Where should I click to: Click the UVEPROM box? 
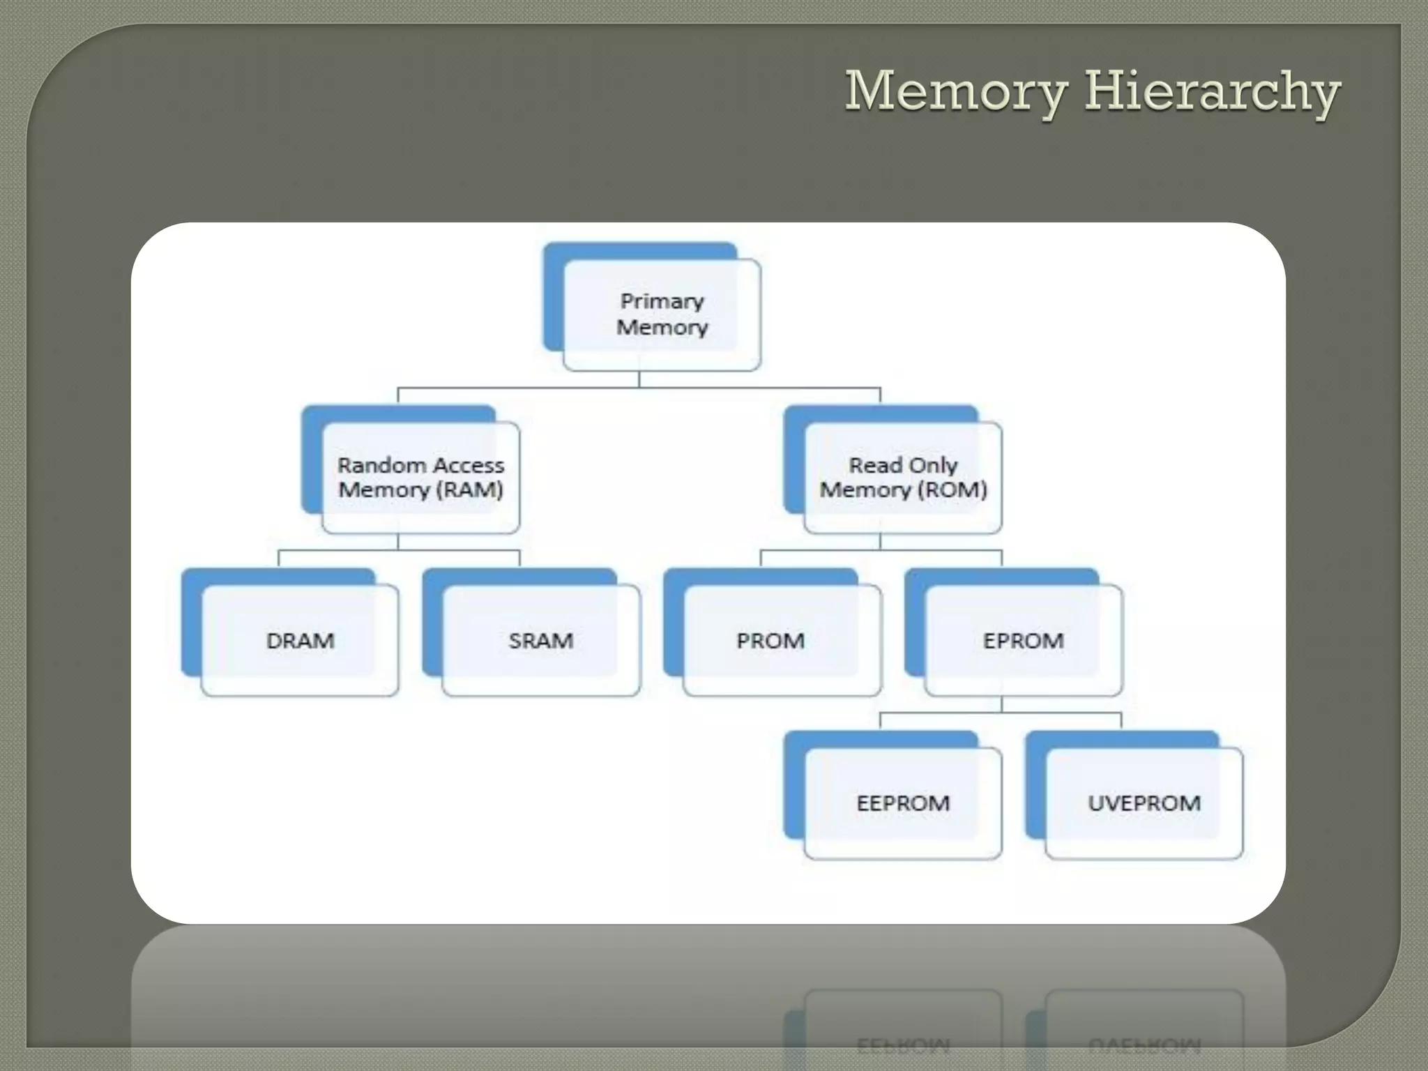[1144, 803]
